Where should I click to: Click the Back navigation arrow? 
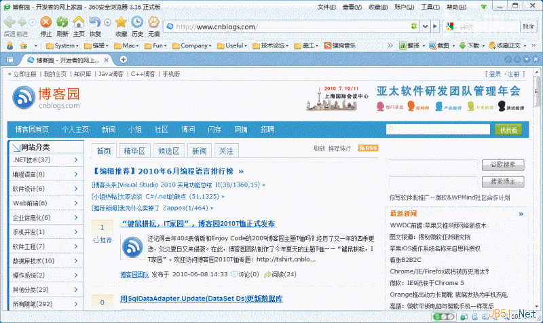(x=10, y=22)
